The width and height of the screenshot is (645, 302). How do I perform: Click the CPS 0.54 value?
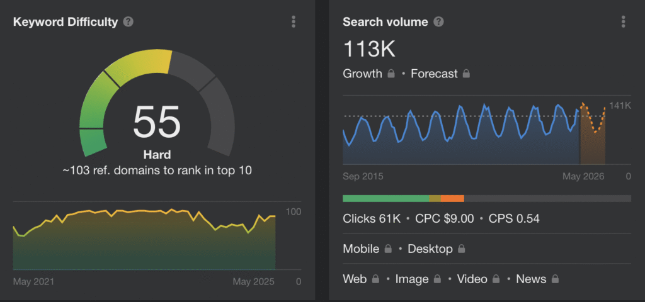tap(514, 218)
